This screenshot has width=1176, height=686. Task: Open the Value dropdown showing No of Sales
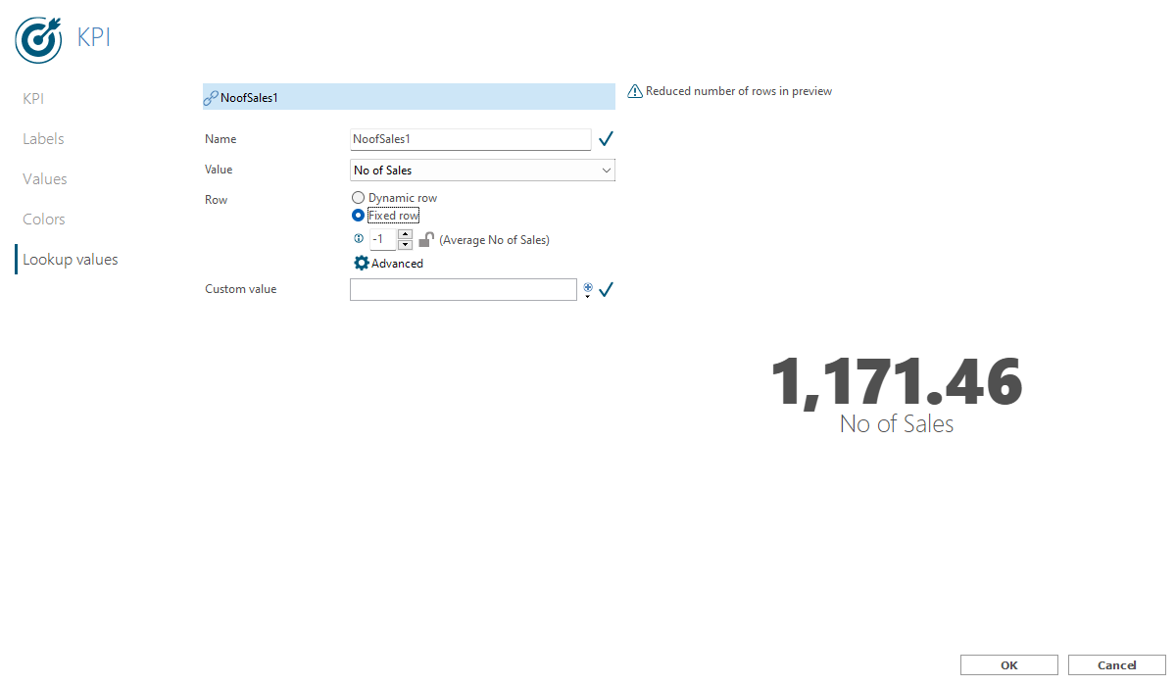point(482,171)
